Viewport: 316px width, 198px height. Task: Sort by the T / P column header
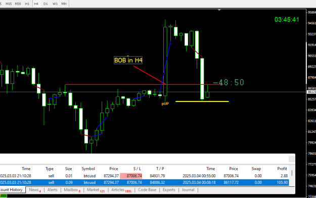pos(160,169)
